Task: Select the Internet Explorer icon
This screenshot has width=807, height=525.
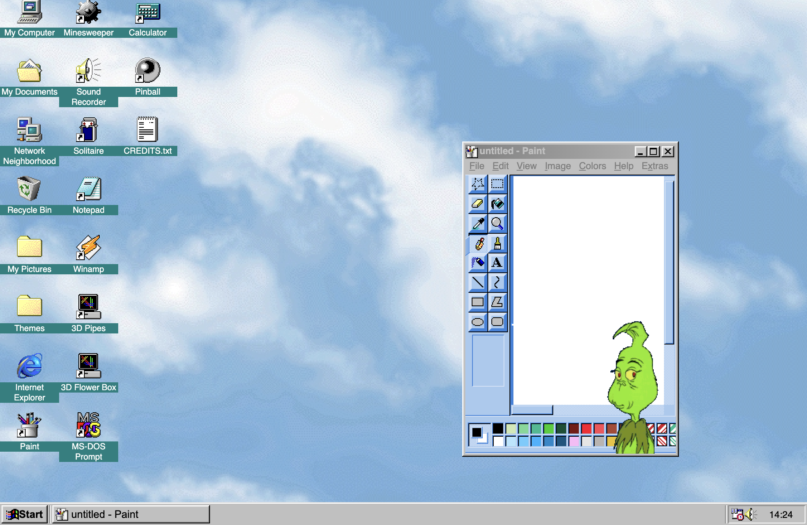Action: (x=30, y=377)
